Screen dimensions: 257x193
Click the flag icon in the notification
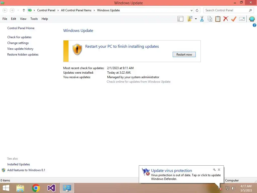pos(146,172)
